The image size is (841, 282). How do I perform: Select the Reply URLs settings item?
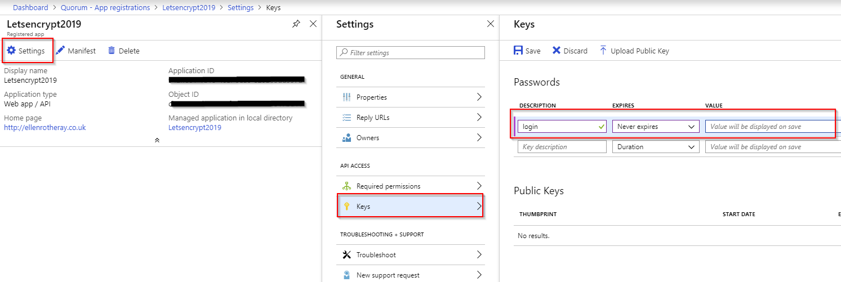point(411,118)
